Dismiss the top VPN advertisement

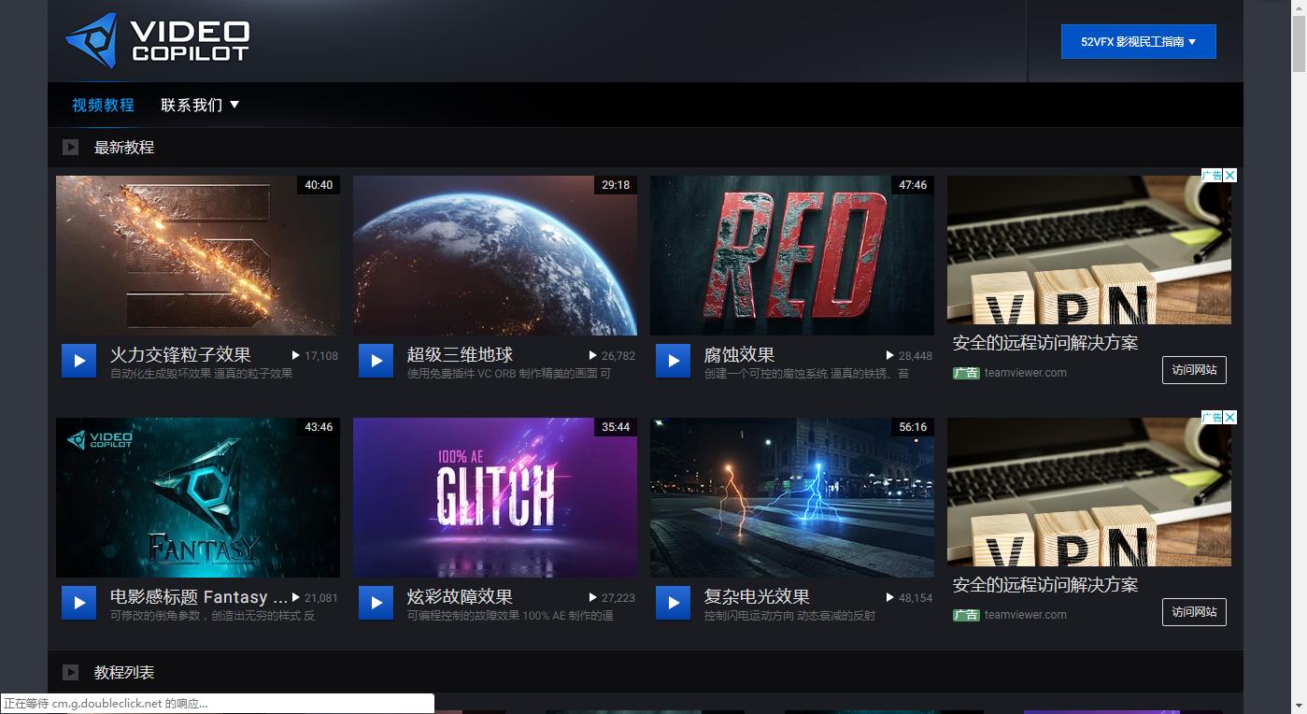pyautogui.click(x=1229, y=176)
